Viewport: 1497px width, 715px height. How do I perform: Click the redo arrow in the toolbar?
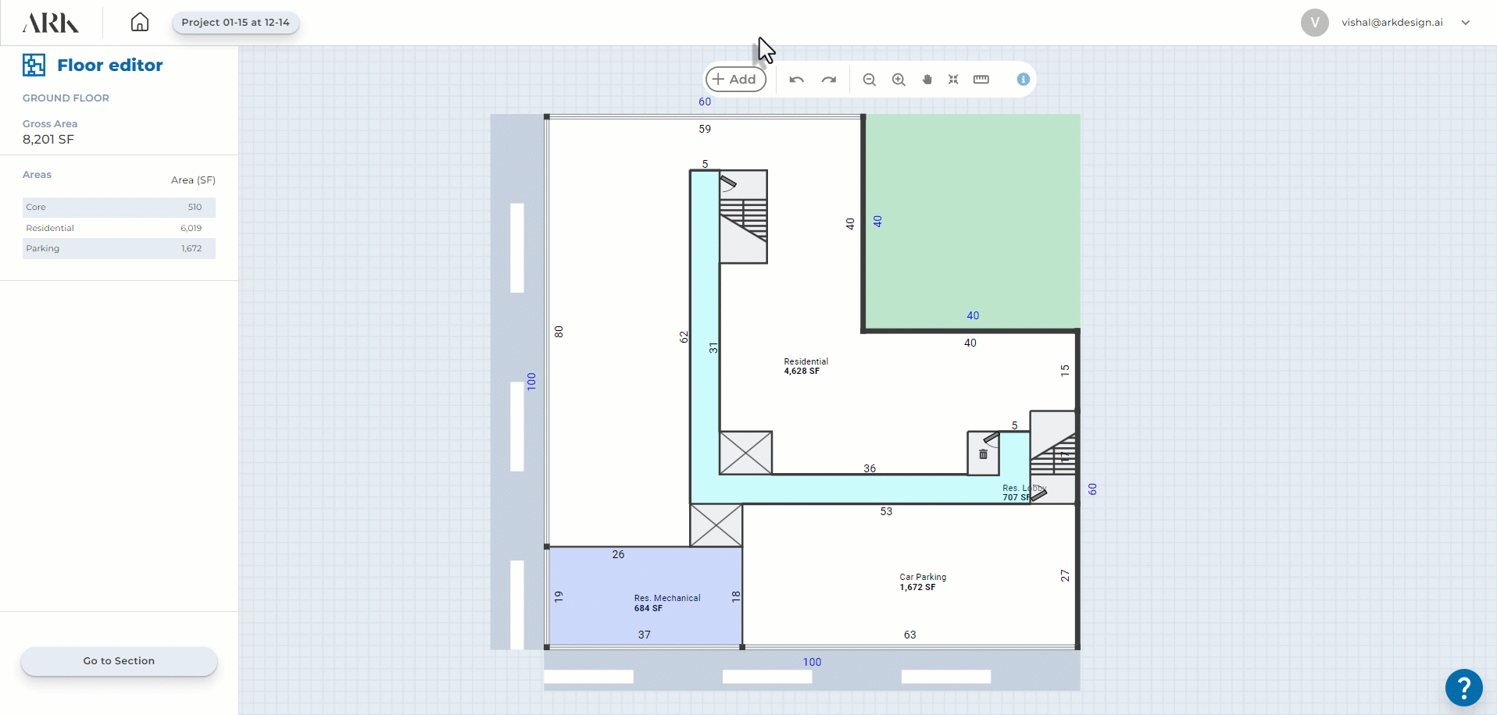(x=829, y=80)
